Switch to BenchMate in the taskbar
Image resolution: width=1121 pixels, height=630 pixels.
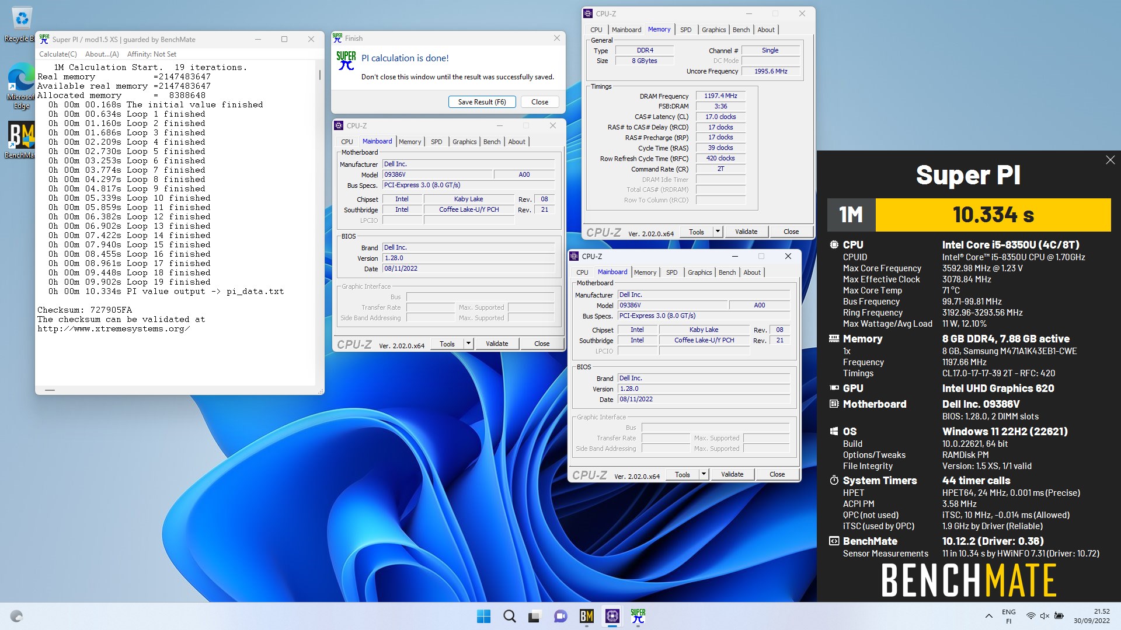coord(586,616)
